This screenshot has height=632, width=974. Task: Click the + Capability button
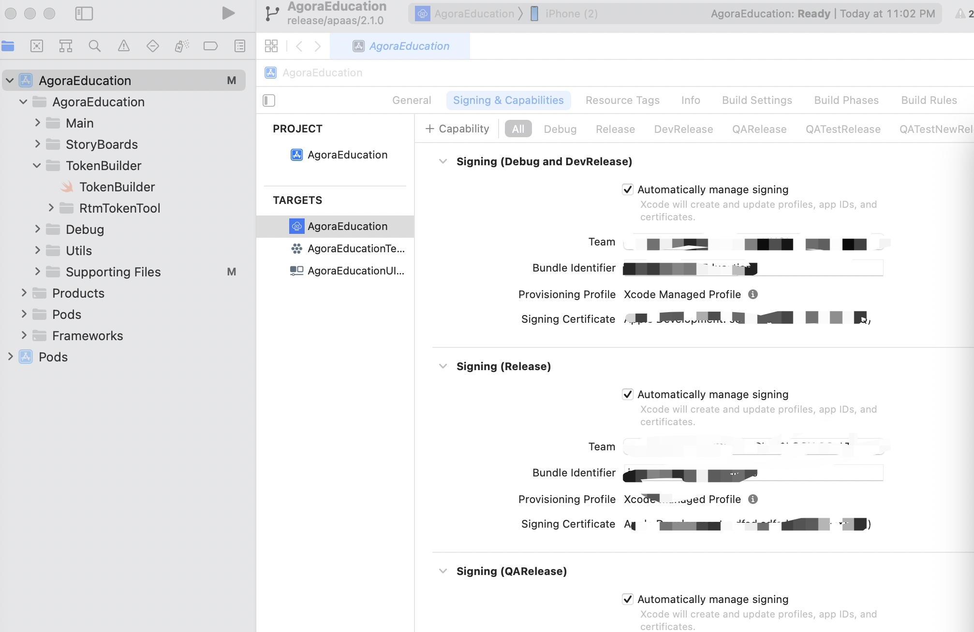pyautogui.click(x=457, y=129)
